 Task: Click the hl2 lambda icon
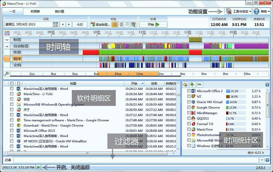tap(193, 97)
